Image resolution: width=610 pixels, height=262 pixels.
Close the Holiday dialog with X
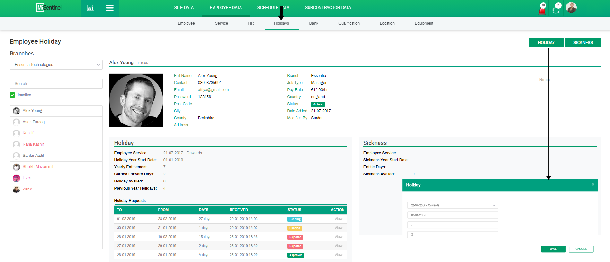593,184
